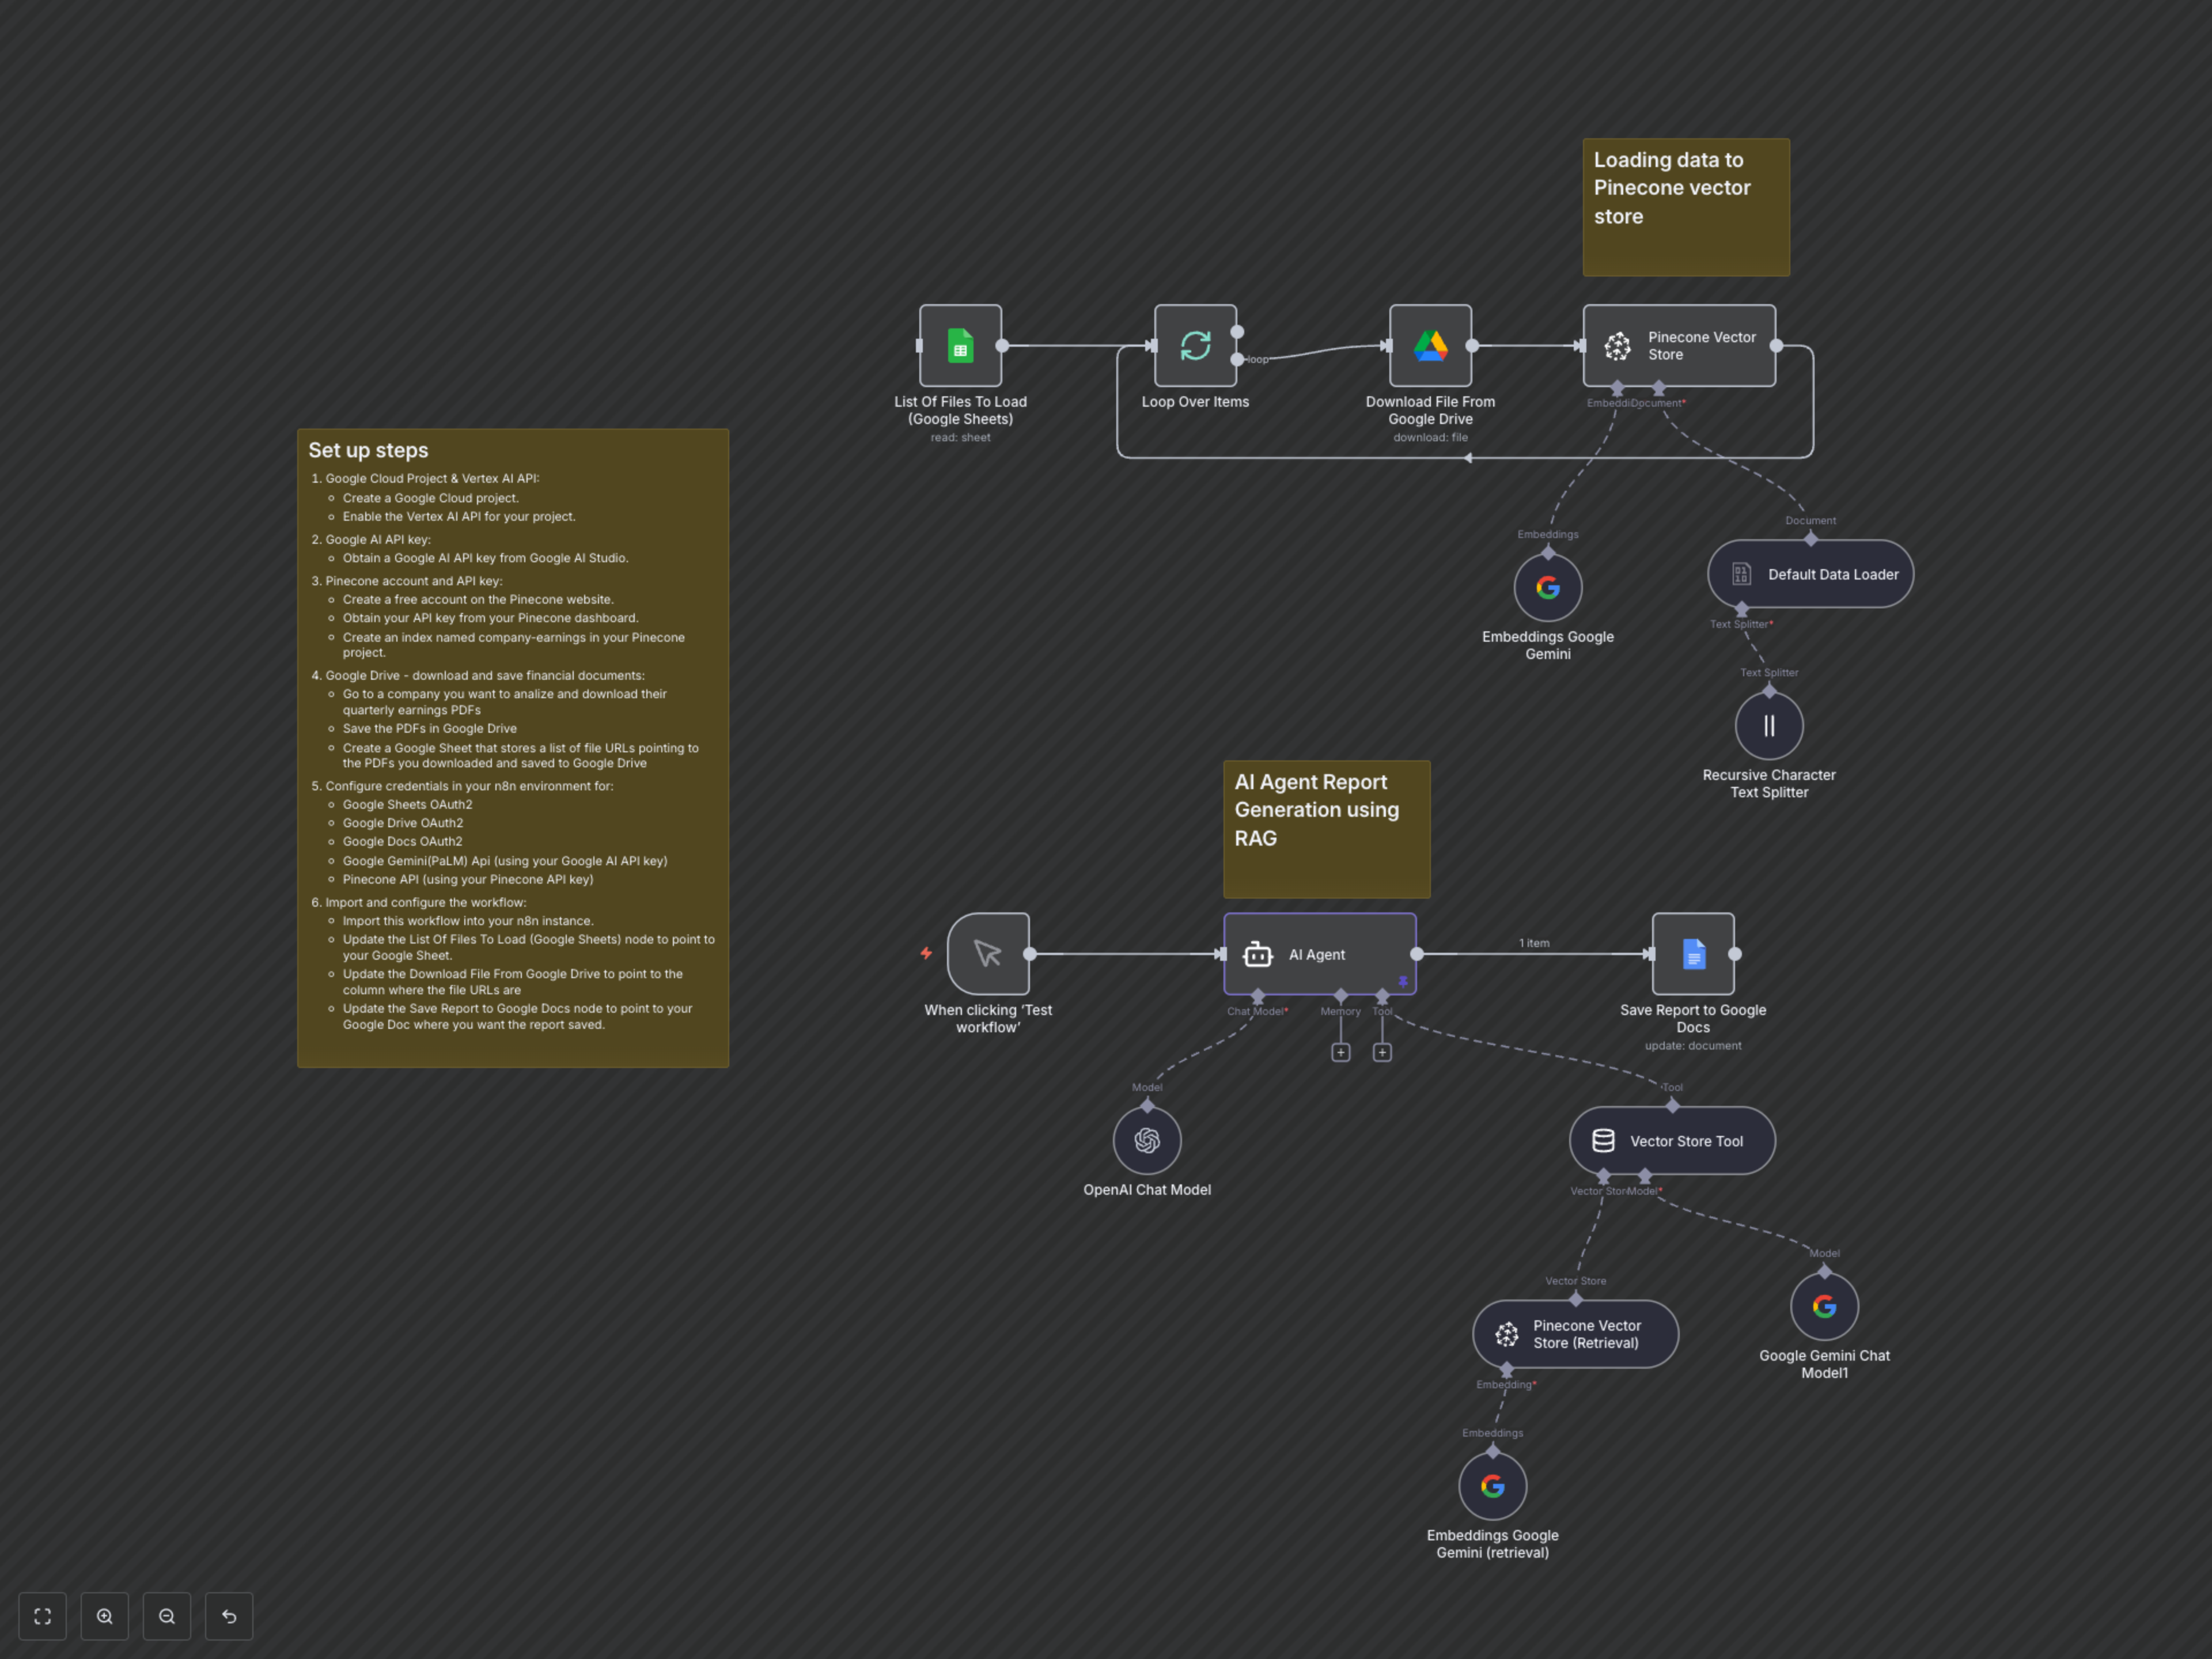
Task: Zoom in on the canvas
Action: pos(105,1616)
